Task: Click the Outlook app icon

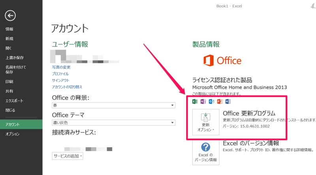Action: (x=211, y=102)
